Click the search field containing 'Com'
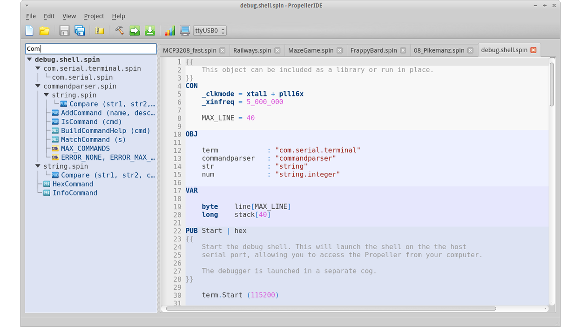Viewport: 581px width, 327px height. [x=91, y=48]
